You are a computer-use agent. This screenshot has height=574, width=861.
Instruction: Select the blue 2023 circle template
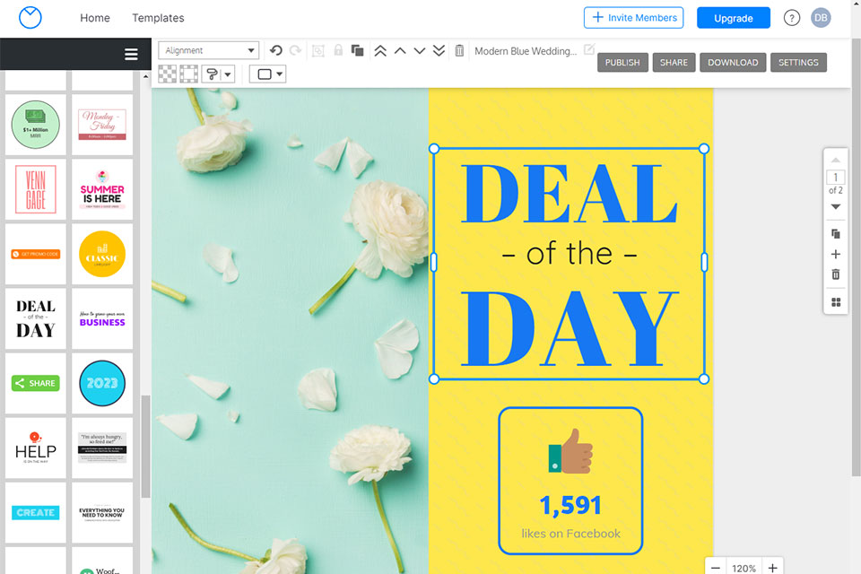click(102, 383)
